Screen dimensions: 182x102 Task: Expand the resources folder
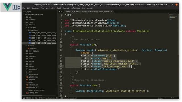click(x=25, y=56)
